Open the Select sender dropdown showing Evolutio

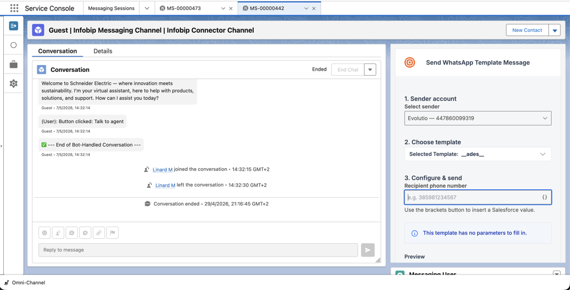pos(478,118)
